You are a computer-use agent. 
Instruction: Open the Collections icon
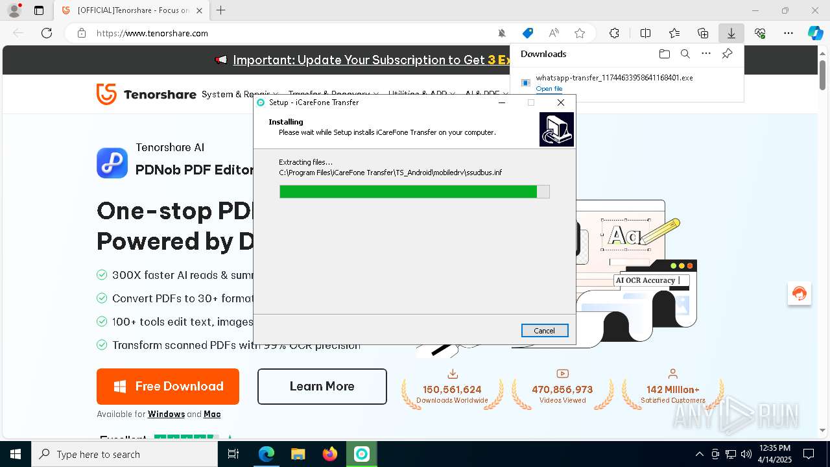(703, 33)
